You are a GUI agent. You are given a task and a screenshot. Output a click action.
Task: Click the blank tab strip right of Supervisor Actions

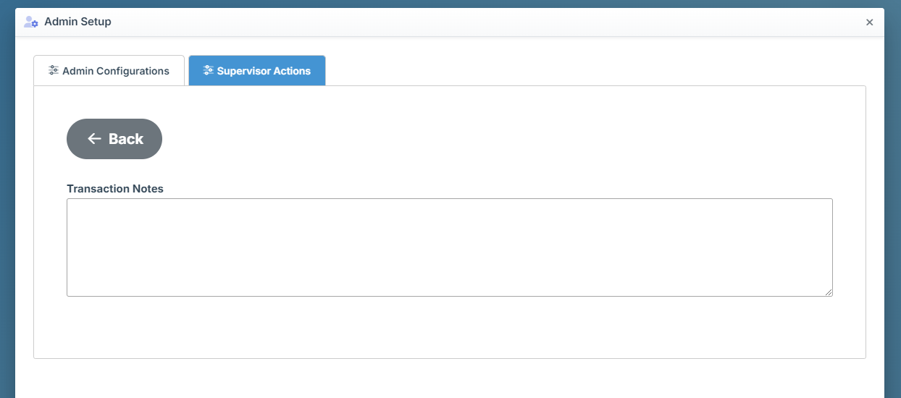pyautogui.click(x=579, y=71)
